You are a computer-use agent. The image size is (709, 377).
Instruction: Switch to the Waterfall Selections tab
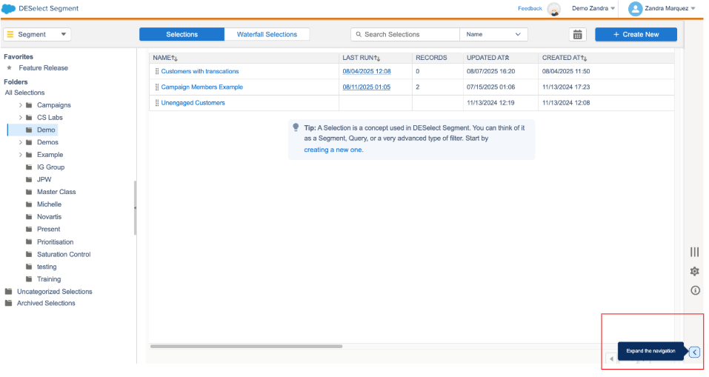click(267, 34)
